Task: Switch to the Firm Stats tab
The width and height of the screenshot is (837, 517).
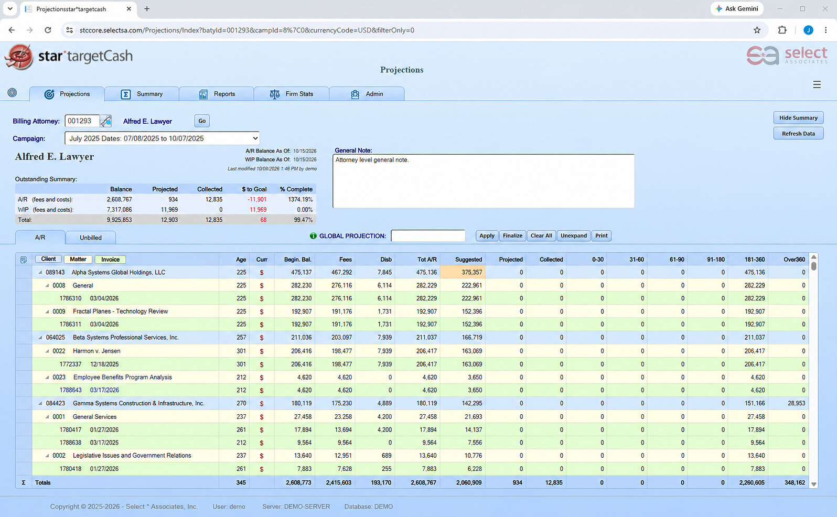Action: [x=292, y=94]
